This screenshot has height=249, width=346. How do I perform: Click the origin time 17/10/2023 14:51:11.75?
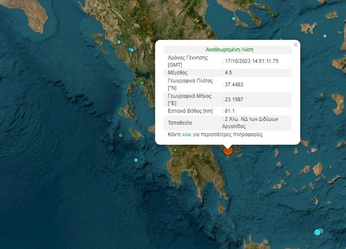(252, 61)
